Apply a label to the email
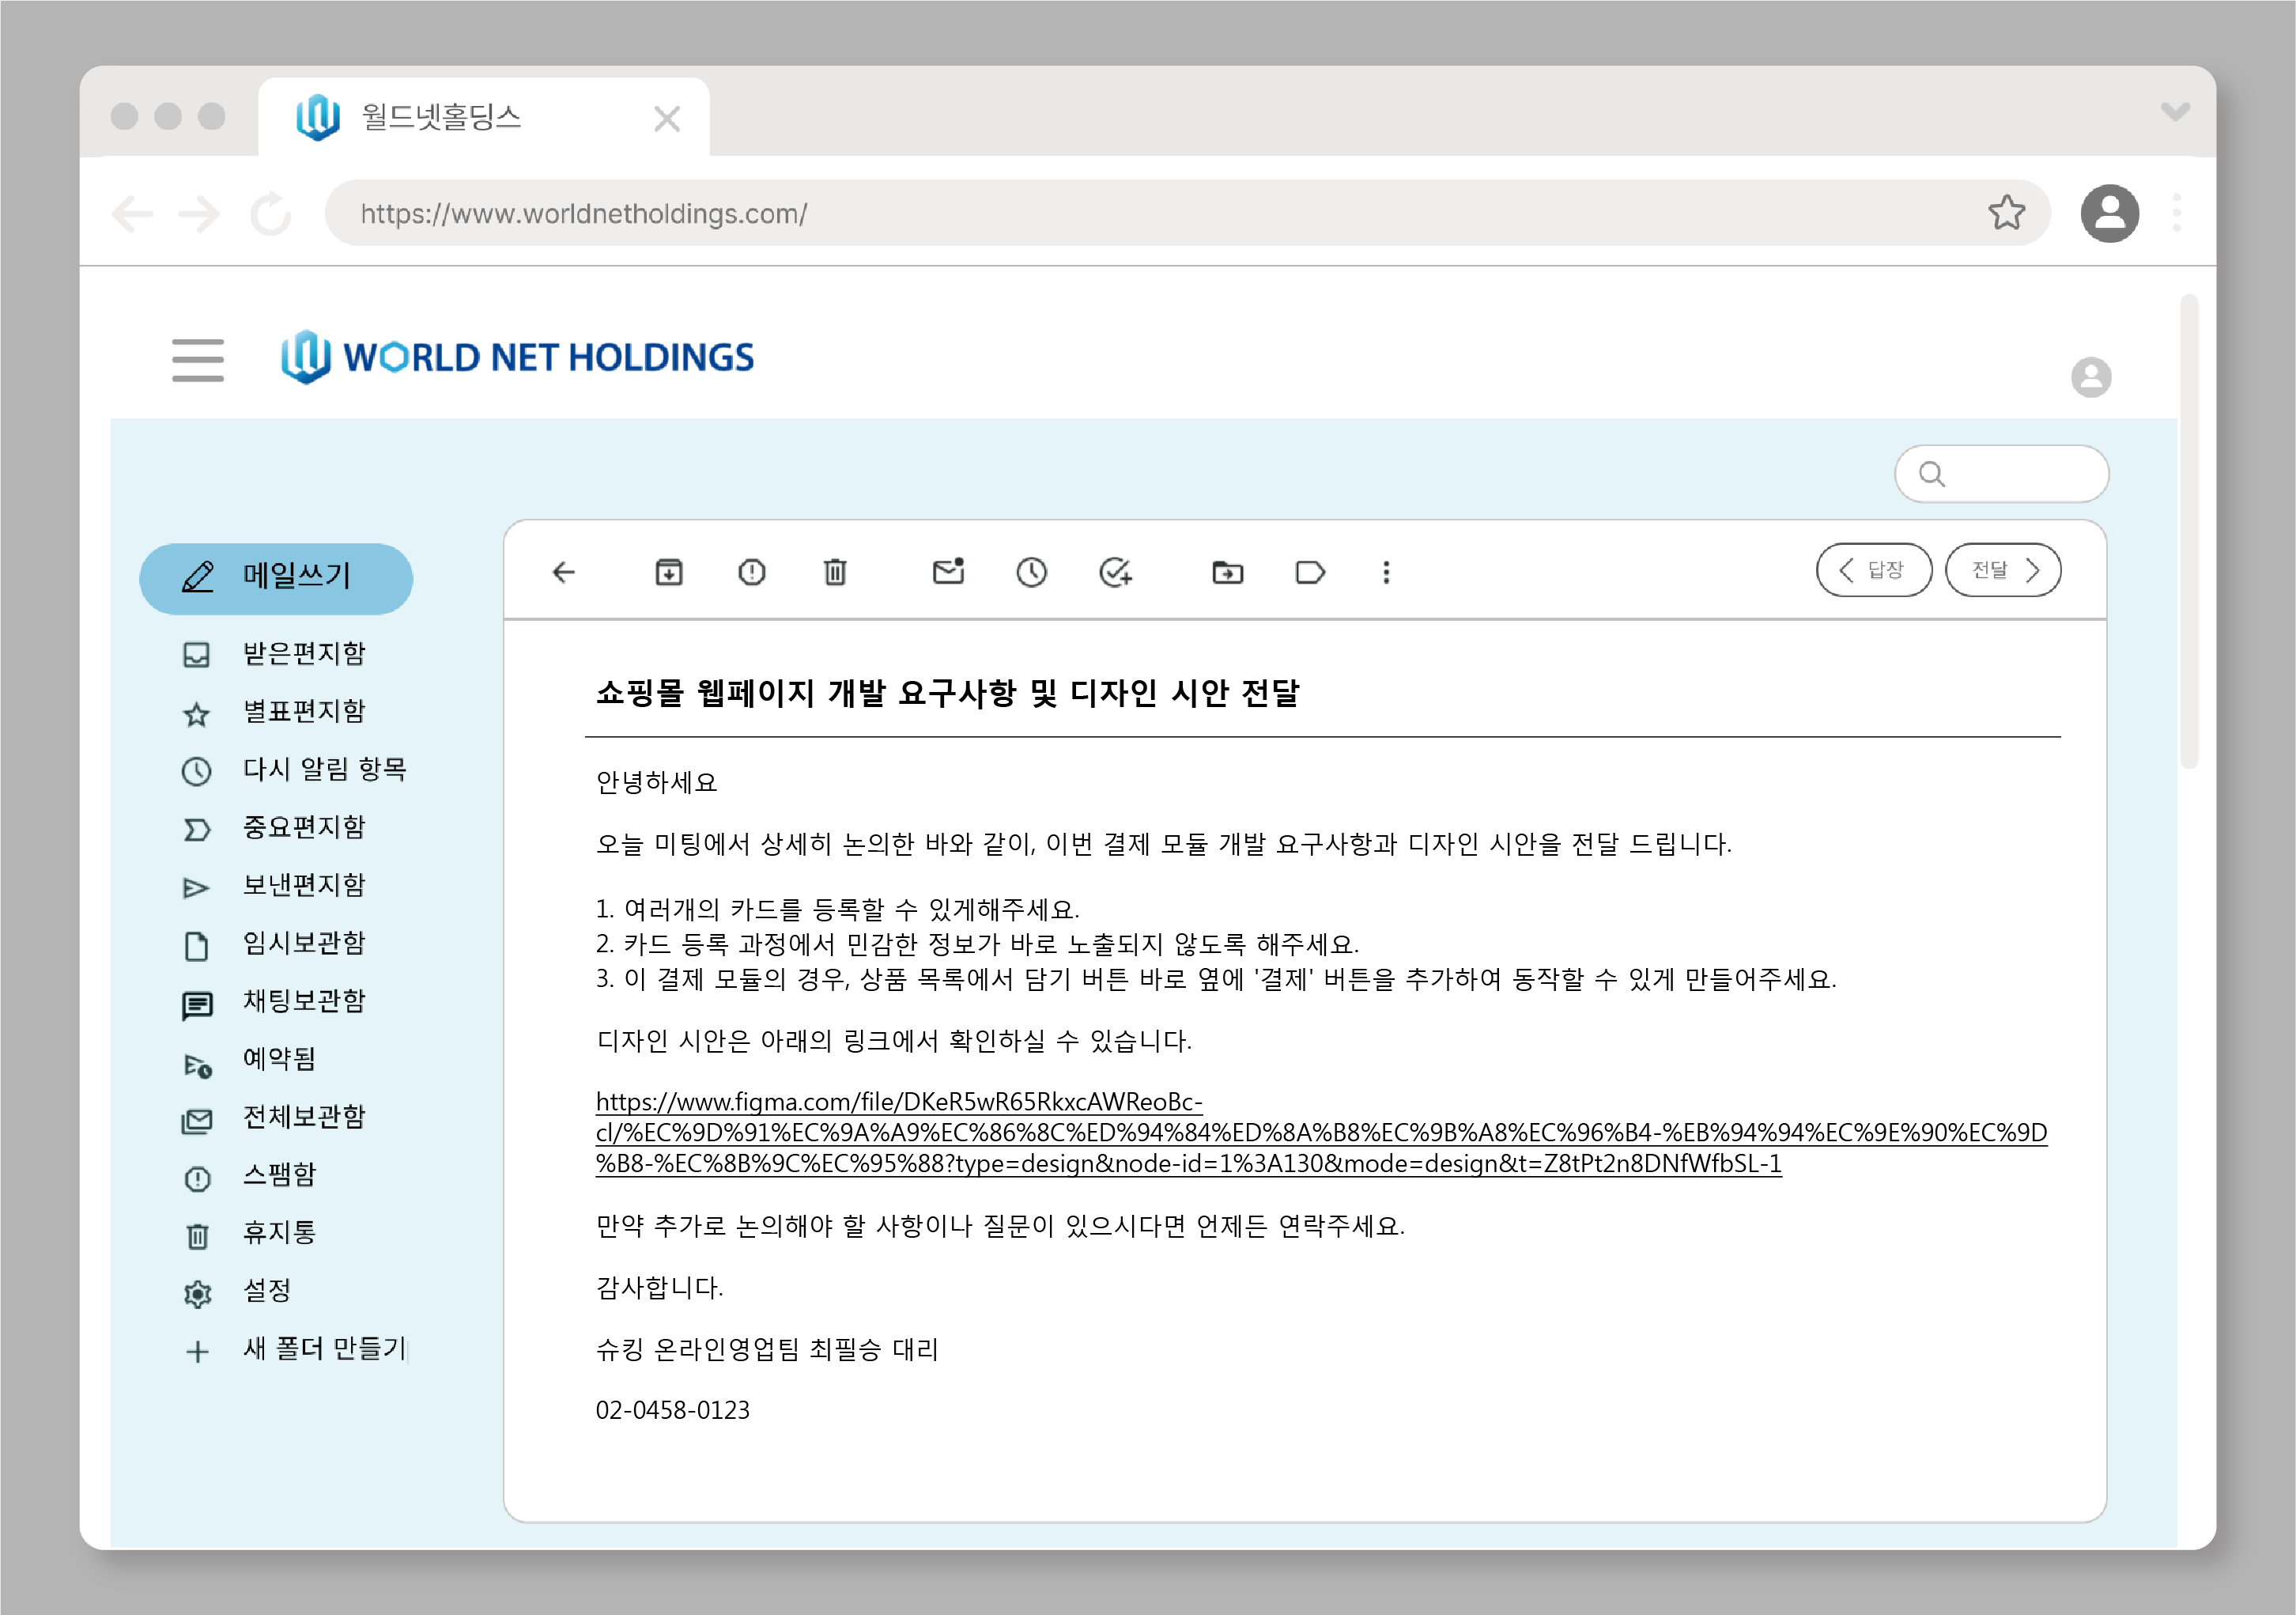Viewport: 2296px width, 1615px height. coord(1310,573)
